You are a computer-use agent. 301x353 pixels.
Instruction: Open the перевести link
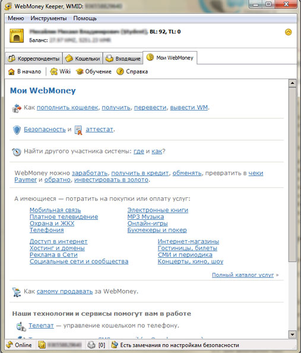tap(150, 108)
